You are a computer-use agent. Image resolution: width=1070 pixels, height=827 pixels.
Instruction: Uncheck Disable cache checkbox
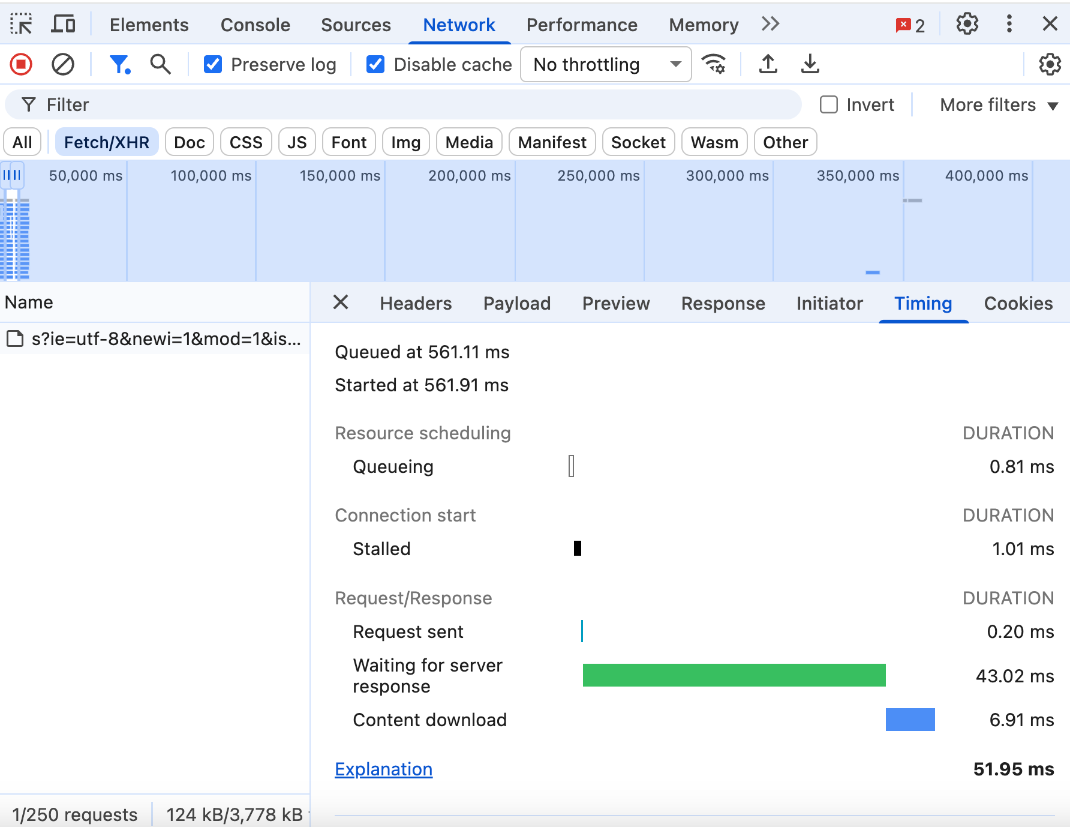click(375, 64)
